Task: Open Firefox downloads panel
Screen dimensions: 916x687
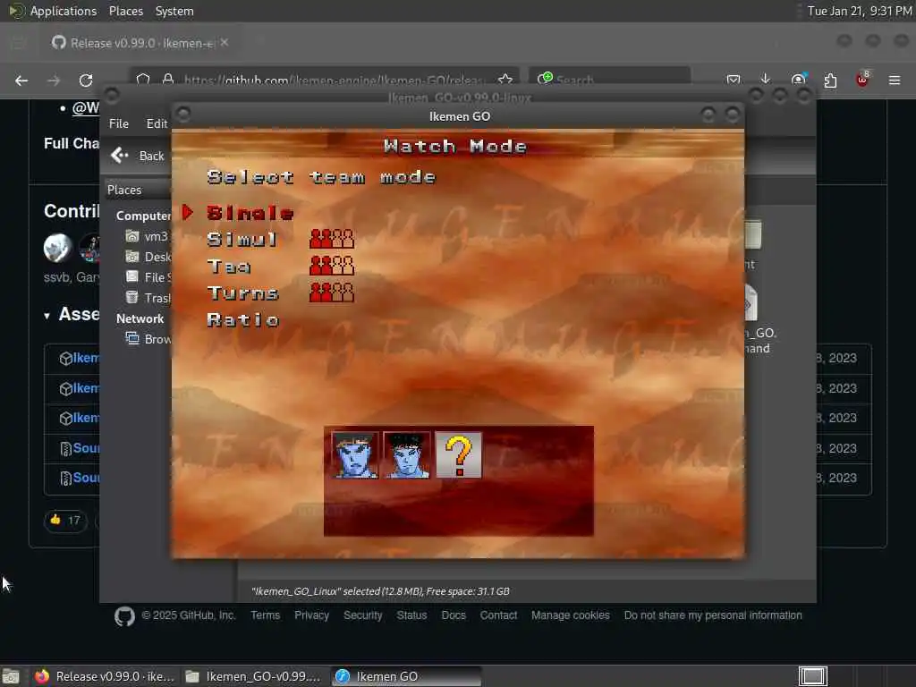Action: [766, 80]
